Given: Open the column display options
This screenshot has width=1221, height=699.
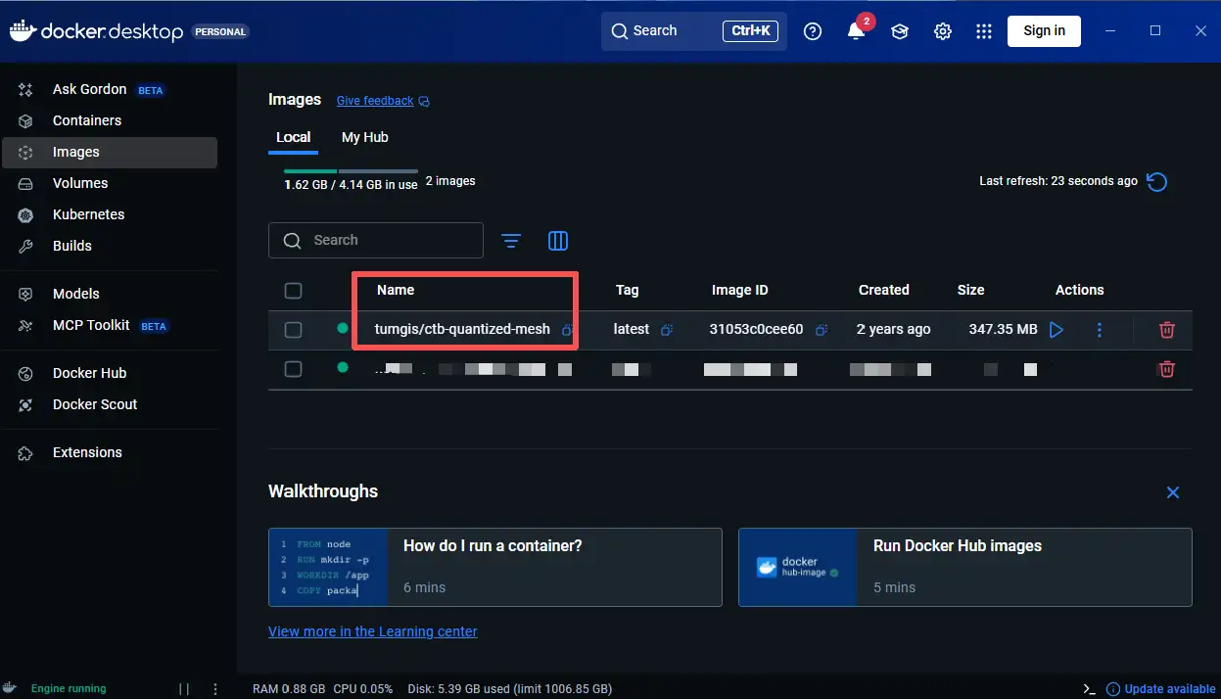Looking at the screenshot, I should point(558,241).
